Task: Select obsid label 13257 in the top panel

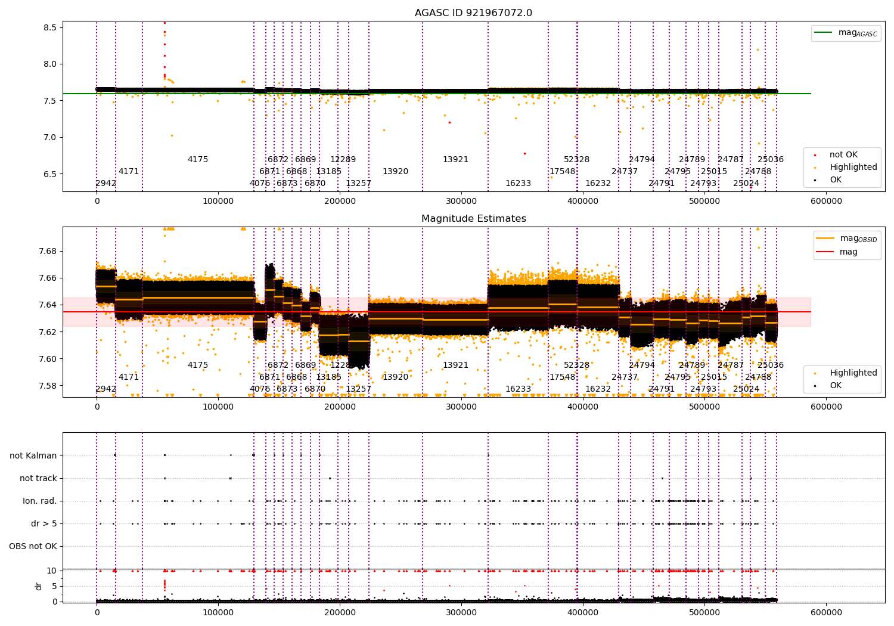Action: click(358, 184)
